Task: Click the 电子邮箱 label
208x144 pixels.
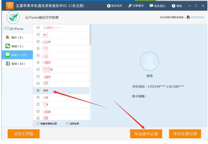Action: (139, 96)
